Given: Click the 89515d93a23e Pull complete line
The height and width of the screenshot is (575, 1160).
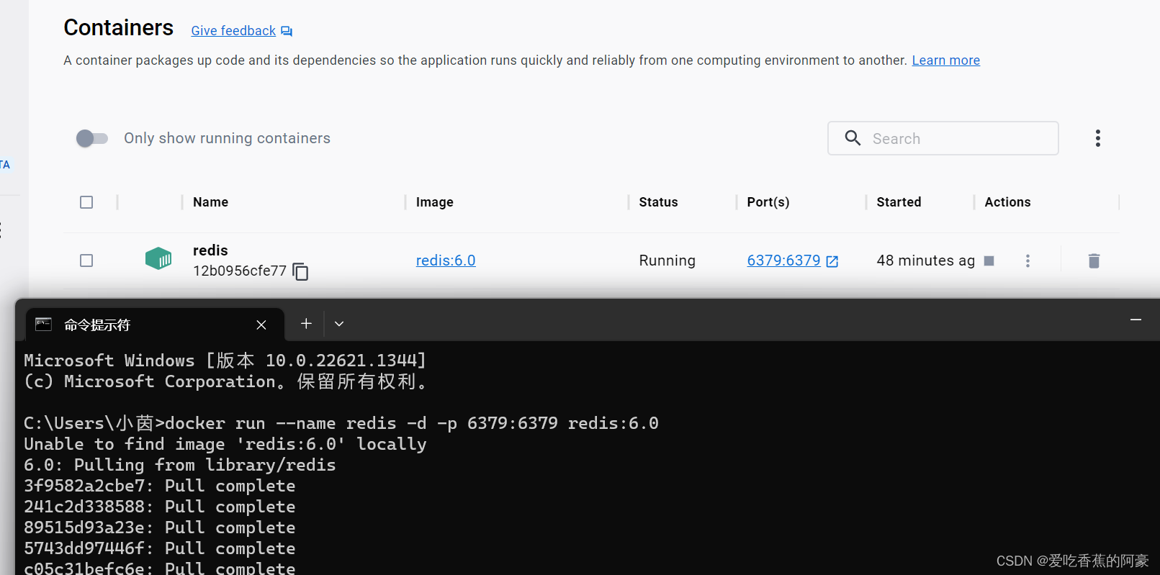Looking at the screenshot, I should coord(160,528).
